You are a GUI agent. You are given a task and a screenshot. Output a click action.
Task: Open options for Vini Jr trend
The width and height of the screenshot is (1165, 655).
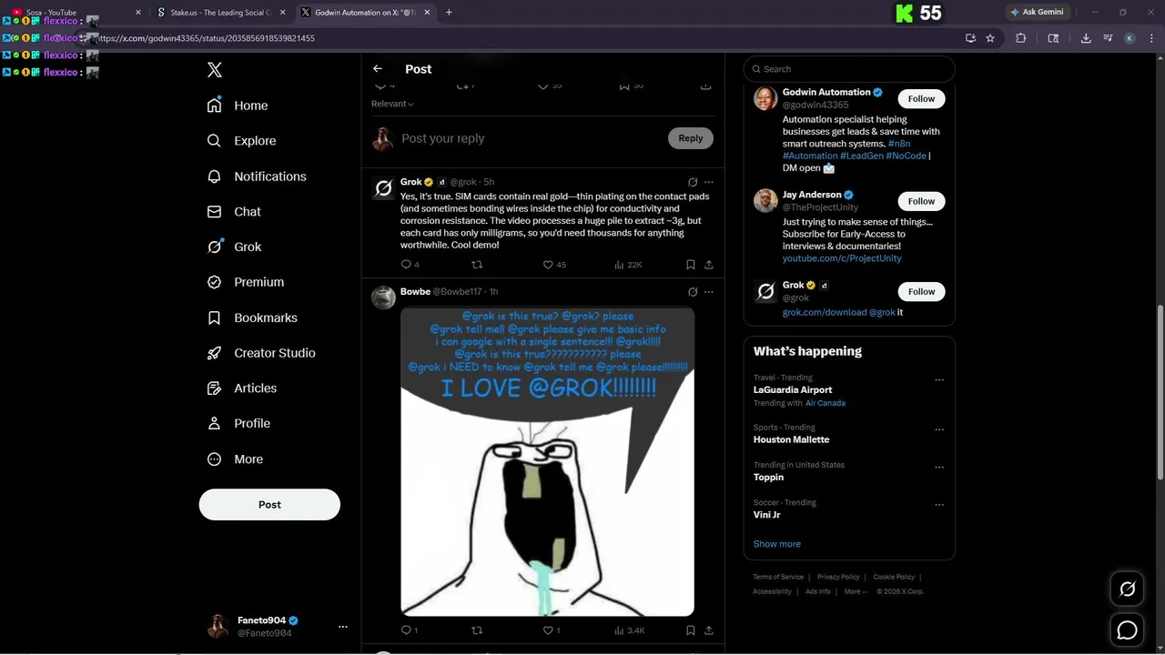coord(939,505)
